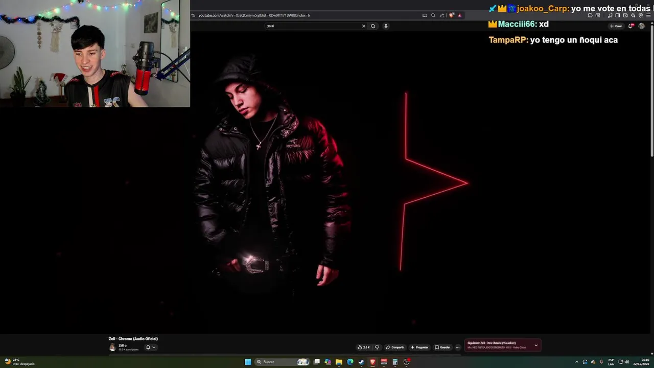Open notification bell subscription dropdown
Image resolution: width=654 pixels, height=368 pixels.
(x=150, y=347)
